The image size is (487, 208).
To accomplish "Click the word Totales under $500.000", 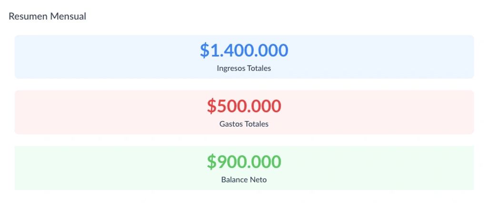I will point(257,124).
